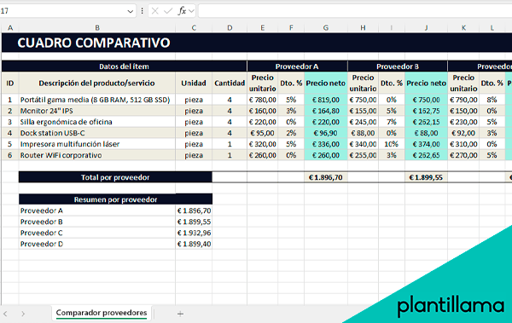512x323 pixels.
Task: Select the Silla ergonómica de oficina cell
Action: [x=97, y=122]
